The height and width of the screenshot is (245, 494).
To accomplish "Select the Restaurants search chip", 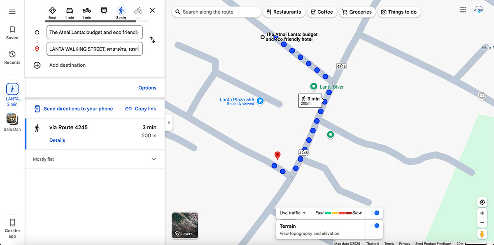I will pyautogui.click(x=284, y=12).
